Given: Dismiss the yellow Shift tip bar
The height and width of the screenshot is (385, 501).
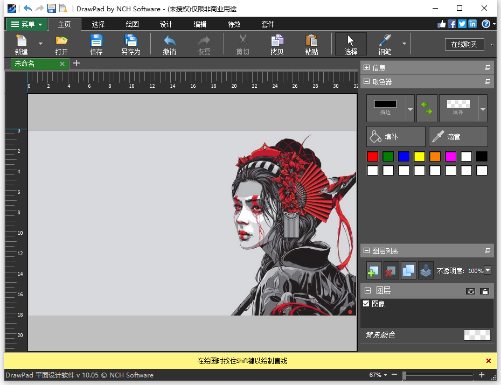Looking at the screenshot, I should click(x=488, y=361).
